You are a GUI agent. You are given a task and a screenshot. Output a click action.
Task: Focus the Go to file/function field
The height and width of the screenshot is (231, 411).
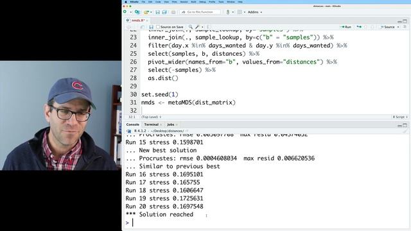200,12
